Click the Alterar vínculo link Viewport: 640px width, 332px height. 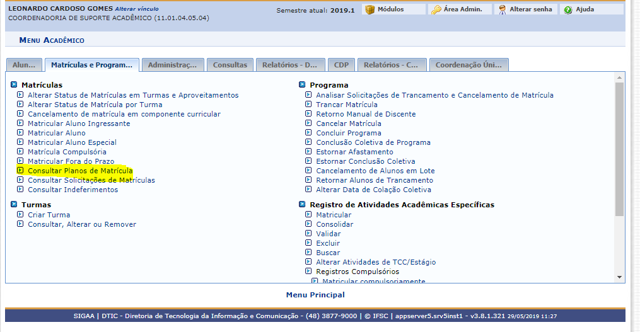coord(137,9)
